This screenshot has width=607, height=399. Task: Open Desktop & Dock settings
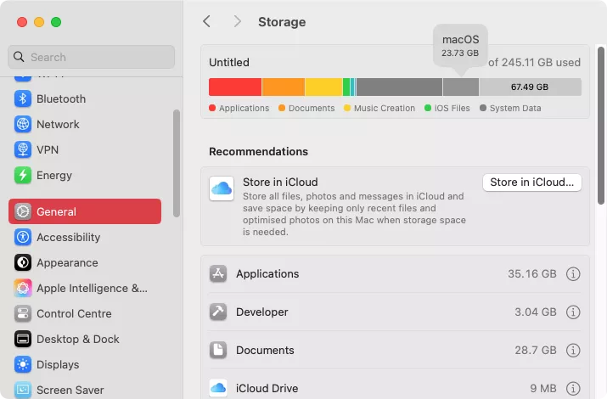point(77,339)
